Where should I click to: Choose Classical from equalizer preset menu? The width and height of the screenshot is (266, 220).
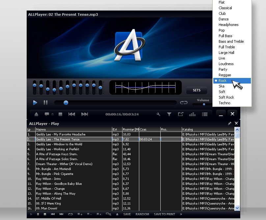click(x=225, y=8)
